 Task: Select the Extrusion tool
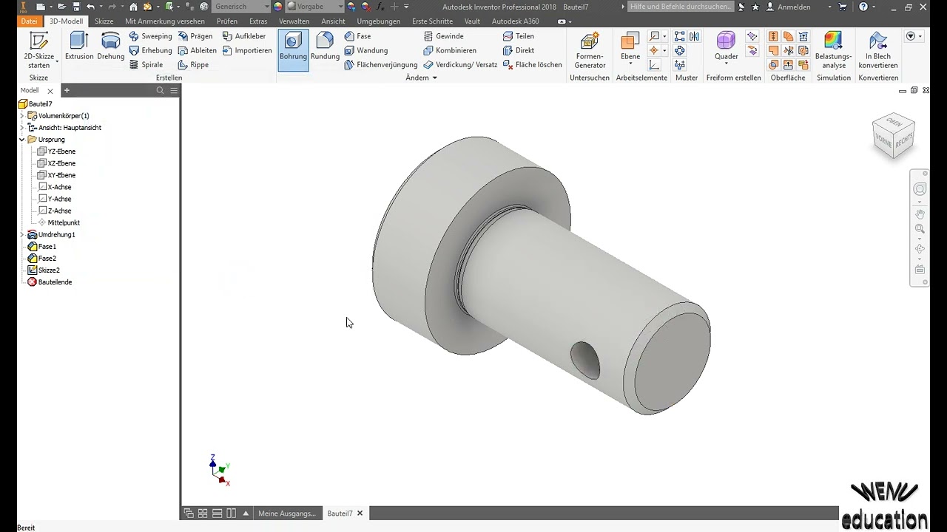(79, 47)
